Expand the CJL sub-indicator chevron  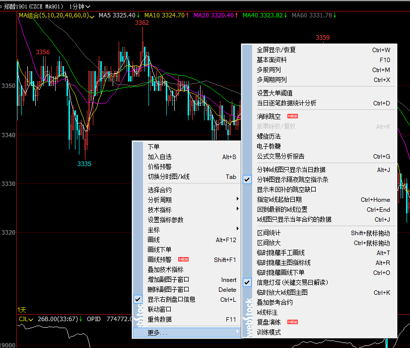coord(31,319)
